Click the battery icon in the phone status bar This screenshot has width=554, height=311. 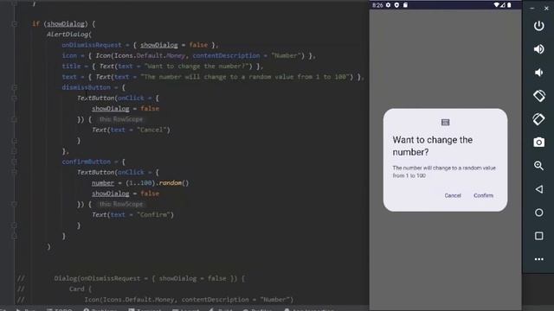tap(509, 5)
